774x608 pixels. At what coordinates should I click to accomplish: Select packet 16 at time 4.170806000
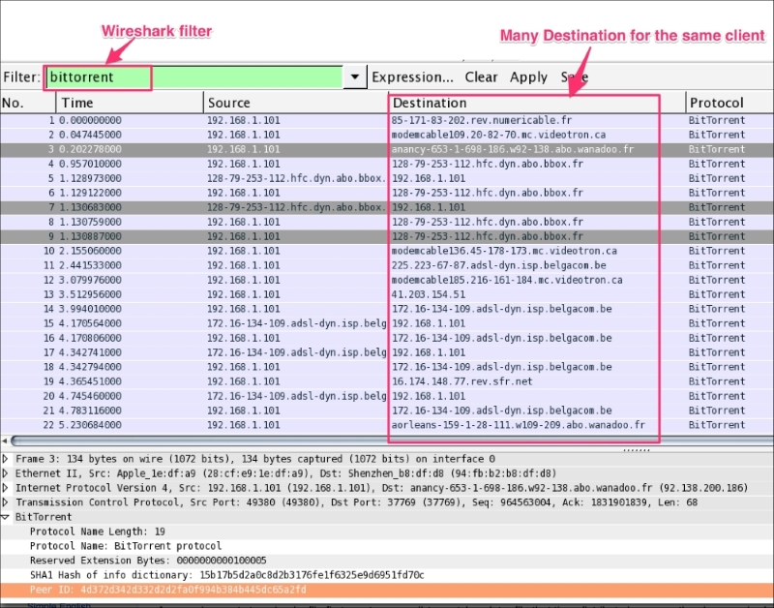tap(387, 338)
